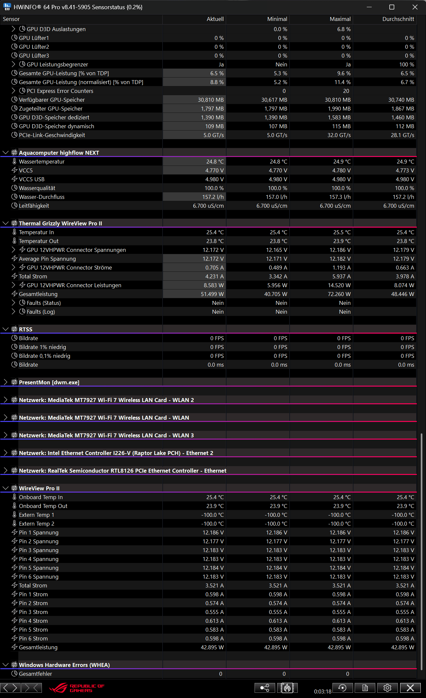Click the collapse columns inward arrows button

[32, 688]
